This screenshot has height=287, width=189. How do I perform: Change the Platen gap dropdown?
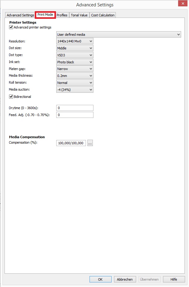click(x=75, y=69)
